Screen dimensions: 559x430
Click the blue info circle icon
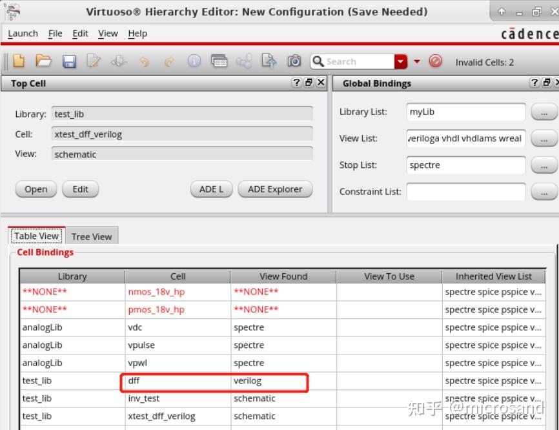click(x=194, y=61)
